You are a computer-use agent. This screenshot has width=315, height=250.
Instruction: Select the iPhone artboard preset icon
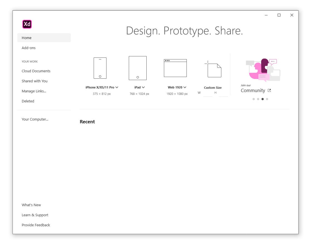coord(100,68)
